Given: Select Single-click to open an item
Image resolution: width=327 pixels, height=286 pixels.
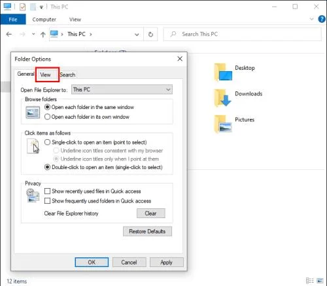Looking at the screenshot, I should 47,142.
